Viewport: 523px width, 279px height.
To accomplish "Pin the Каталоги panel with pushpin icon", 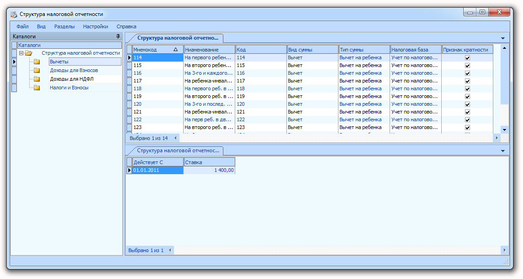I will (x=118, y=36).
